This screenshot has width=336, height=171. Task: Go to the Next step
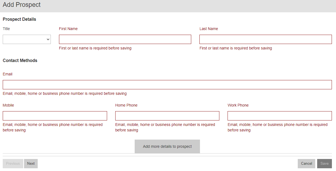coord(31,164)
